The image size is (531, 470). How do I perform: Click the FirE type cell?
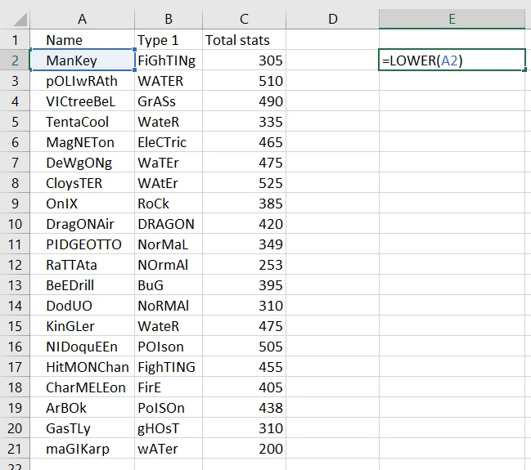[x=169, y=387]
